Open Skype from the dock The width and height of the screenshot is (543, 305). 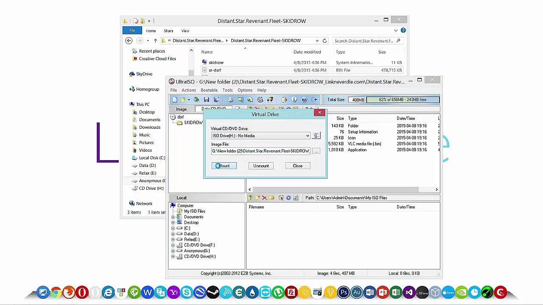tap(187, 292)
